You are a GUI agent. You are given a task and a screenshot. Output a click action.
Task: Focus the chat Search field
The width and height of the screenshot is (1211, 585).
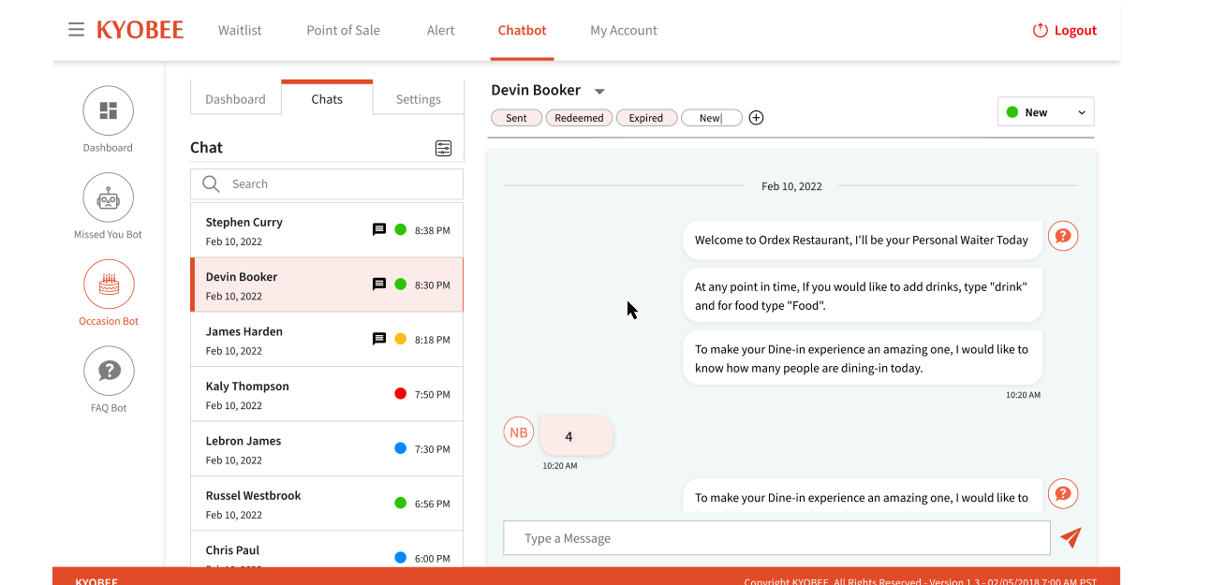click(327, 183)
